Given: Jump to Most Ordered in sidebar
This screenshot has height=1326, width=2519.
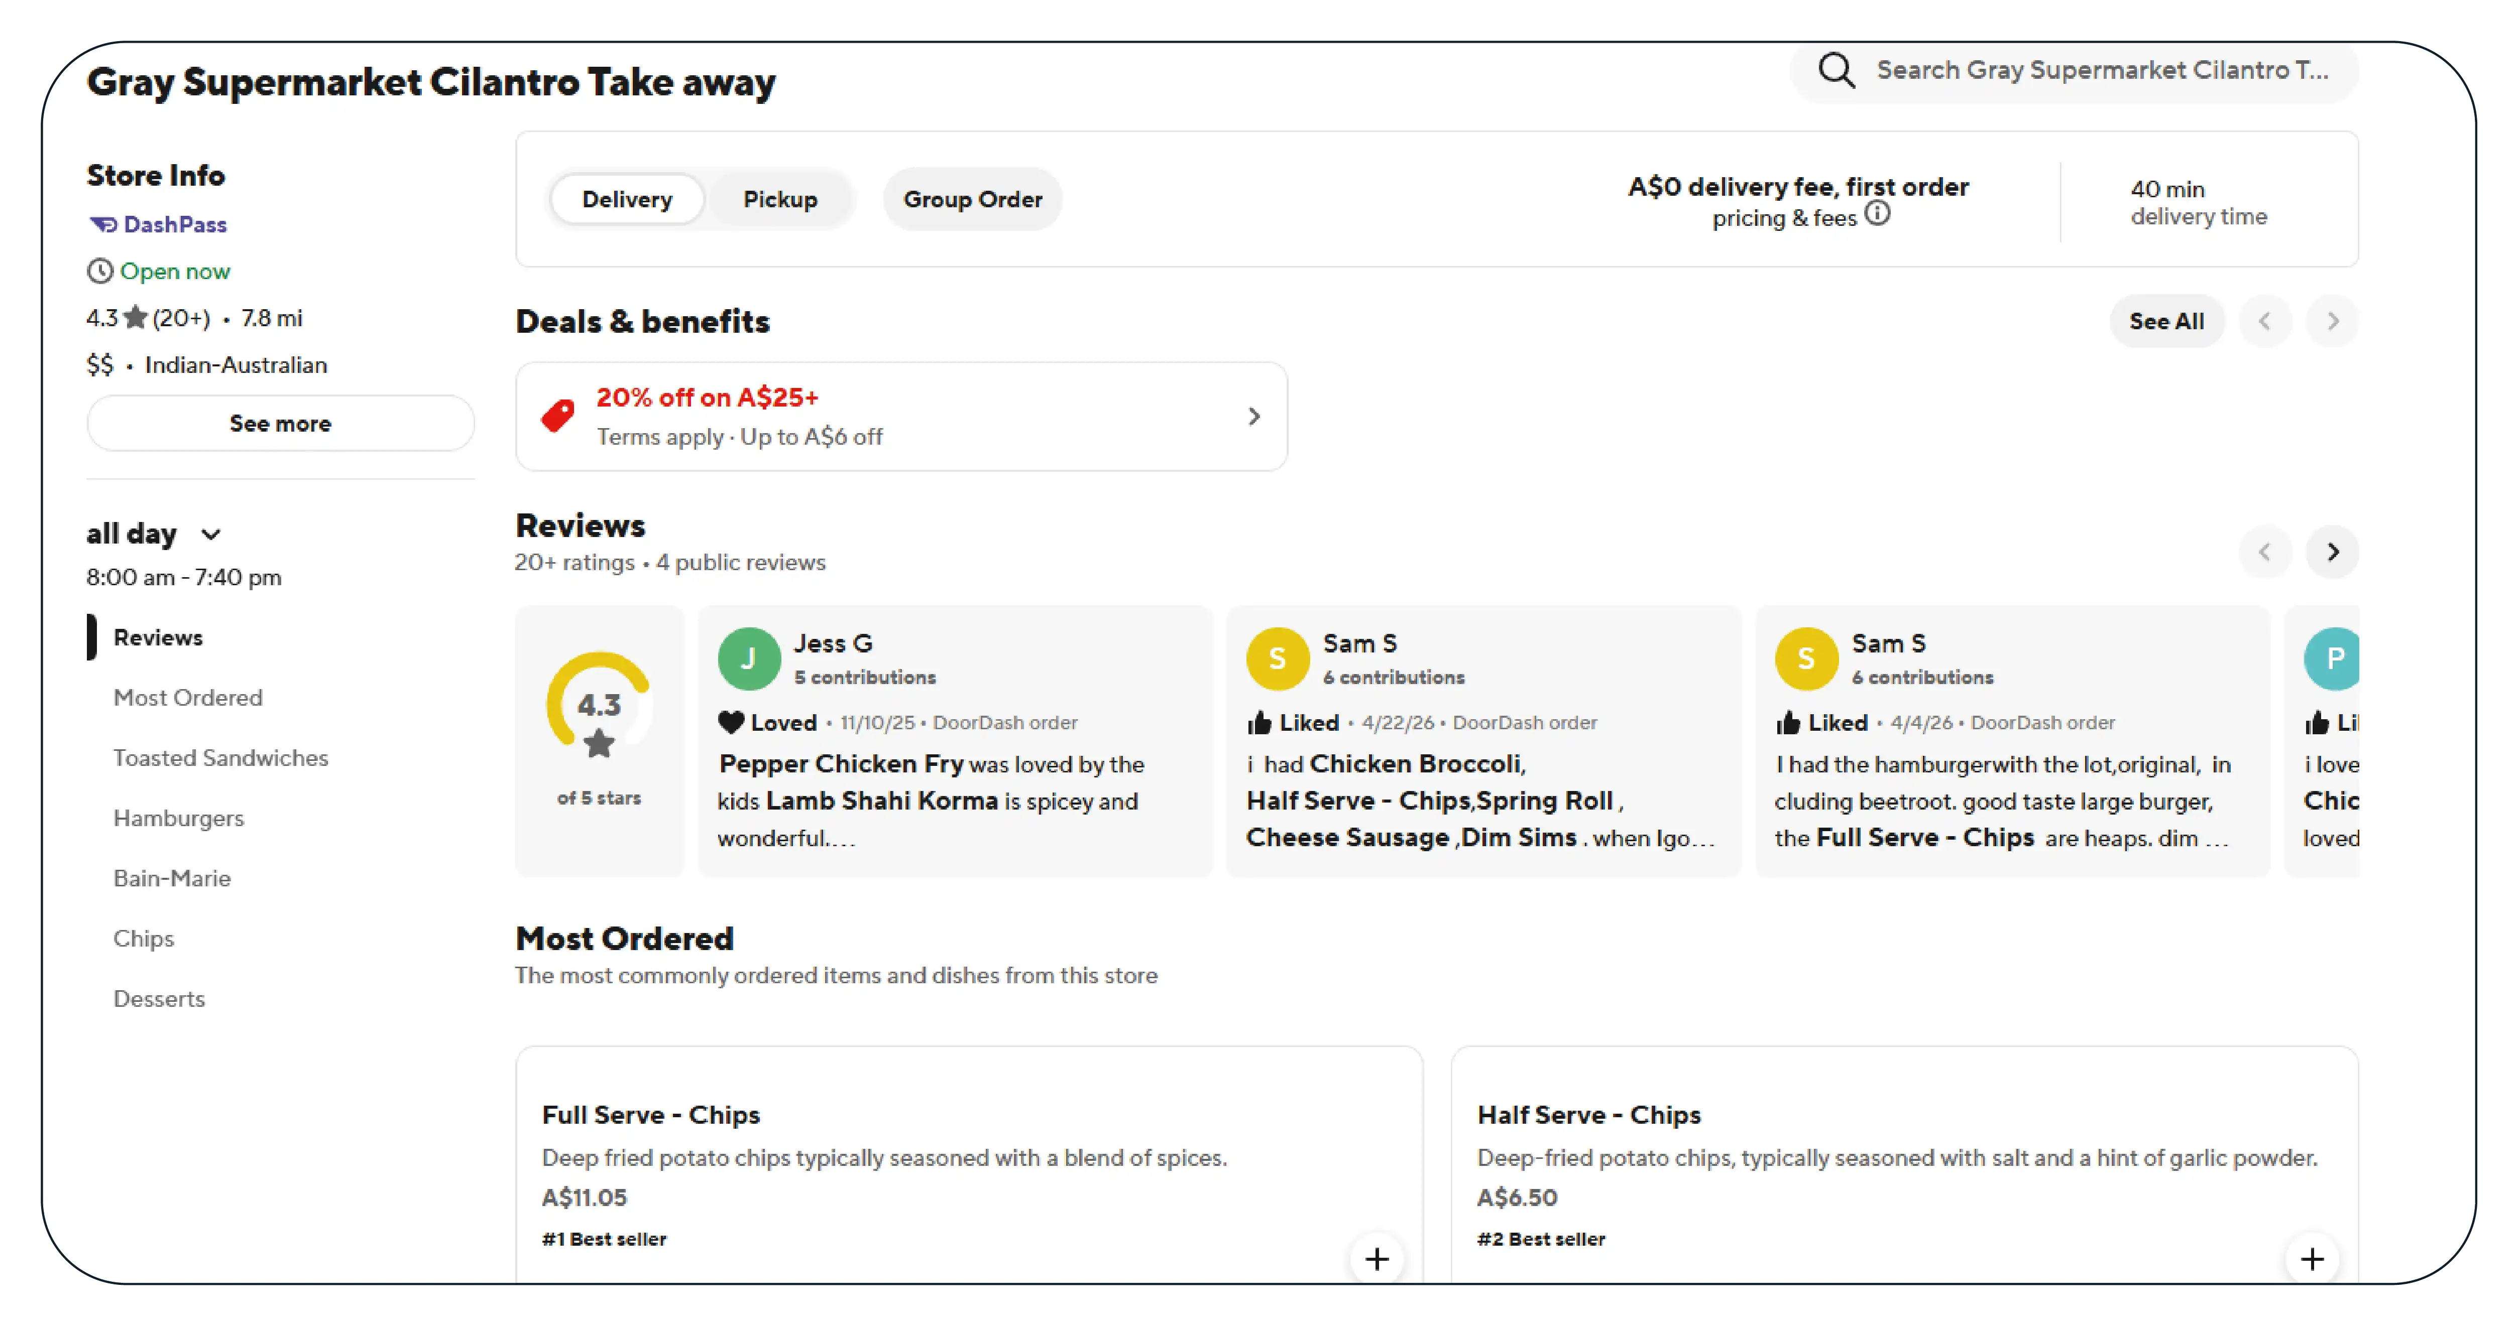Looking at the screenshot, I should click(x=188, y=698).
